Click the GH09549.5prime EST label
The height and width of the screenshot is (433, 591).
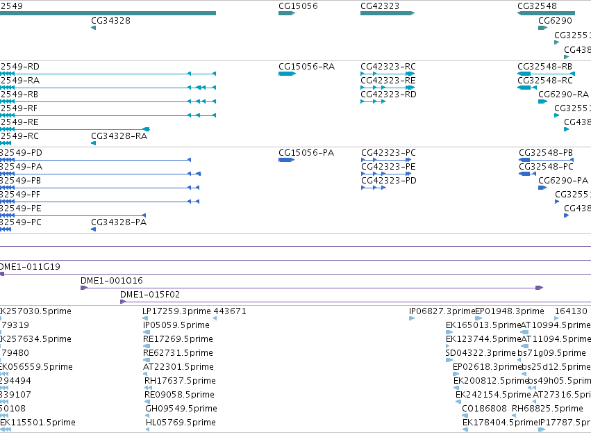[x=181, y=409]
